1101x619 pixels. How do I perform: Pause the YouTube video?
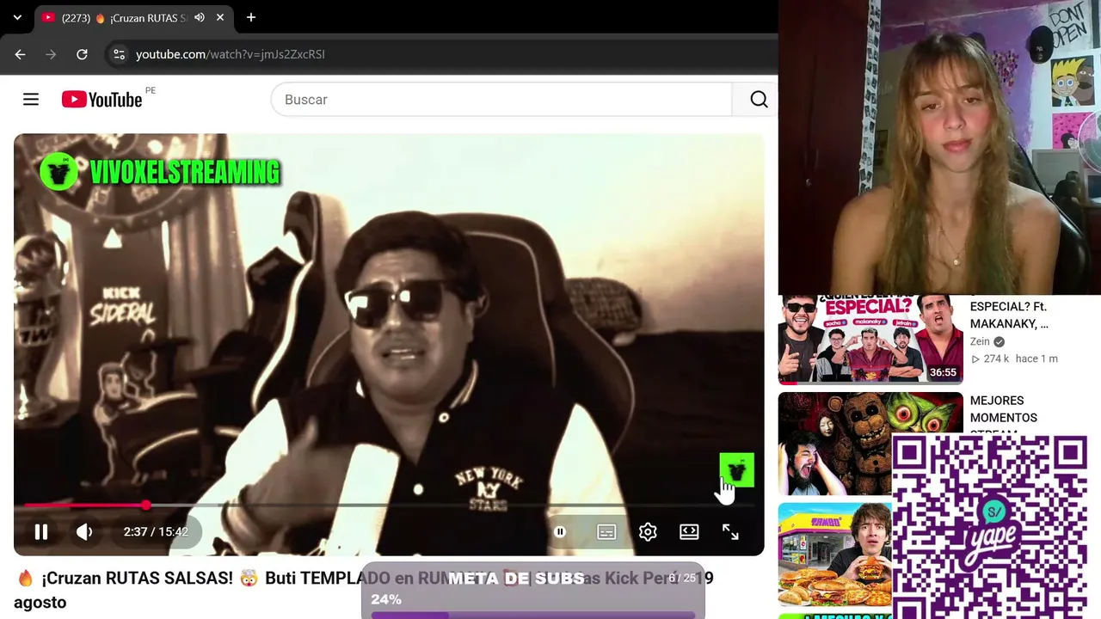point(40,532)
